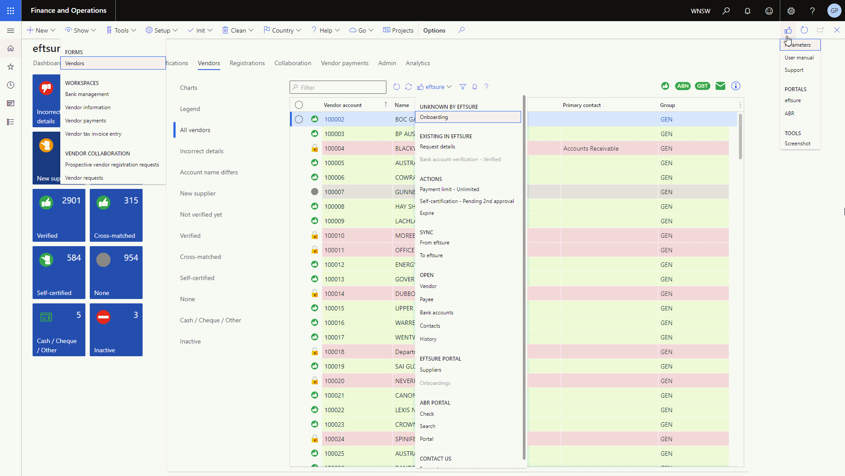Screen dimensions: 845x476
Task: Click the Verified 2901 tile
Action: [x=59, y=215]
